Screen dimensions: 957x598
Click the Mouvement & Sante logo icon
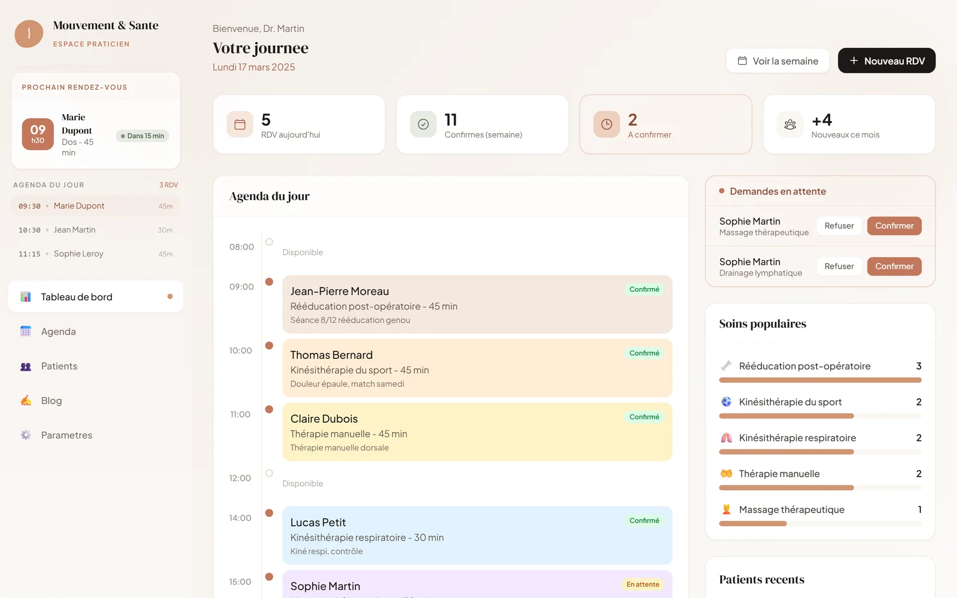coord(29,34)
